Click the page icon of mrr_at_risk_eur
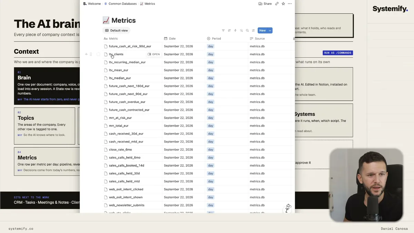This screenshot has height=233, width=414. click(x=106, y=118)
